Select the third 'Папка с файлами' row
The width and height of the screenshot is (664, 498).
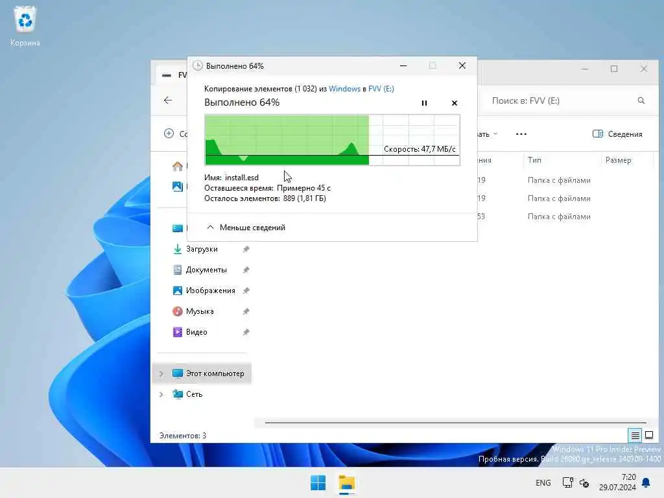(x=559, y=217)
